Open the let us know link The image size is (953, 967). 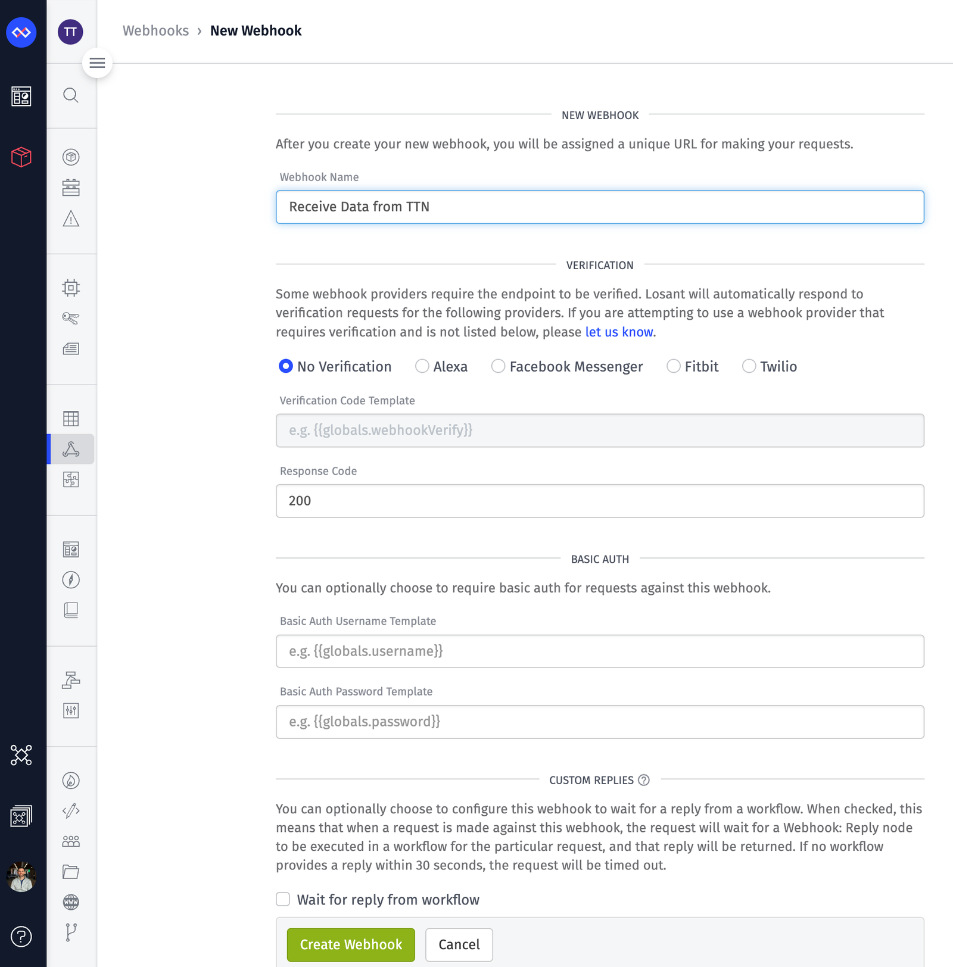point(618,332)
